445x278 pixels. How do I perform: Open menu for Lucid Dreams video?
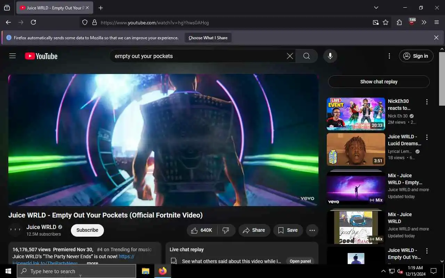tap(427, 137)
